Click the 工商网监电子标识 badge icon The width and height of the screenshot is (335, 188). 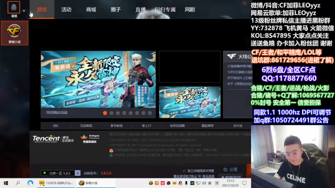click(111, 150)
